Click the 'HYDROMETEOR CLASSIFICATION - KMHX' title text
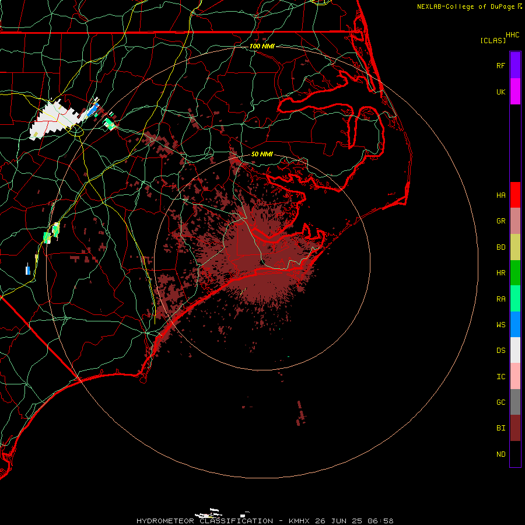This screenshot has width=525, height=525. (223, 521)
